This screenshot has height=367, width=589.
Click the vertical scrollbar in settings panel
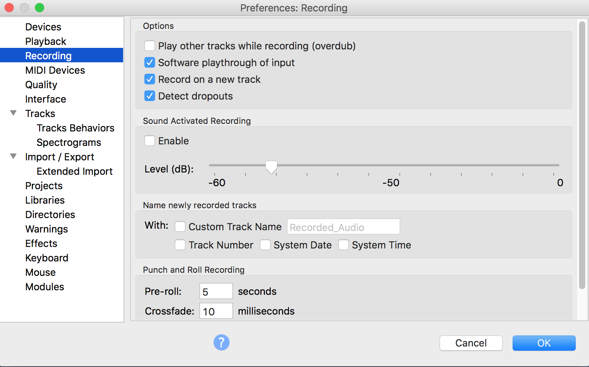pos(582,156)
